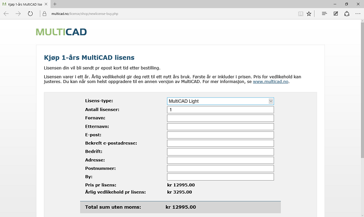Click the E-post input field
This screenshot has height=217, width=364.
220,135
